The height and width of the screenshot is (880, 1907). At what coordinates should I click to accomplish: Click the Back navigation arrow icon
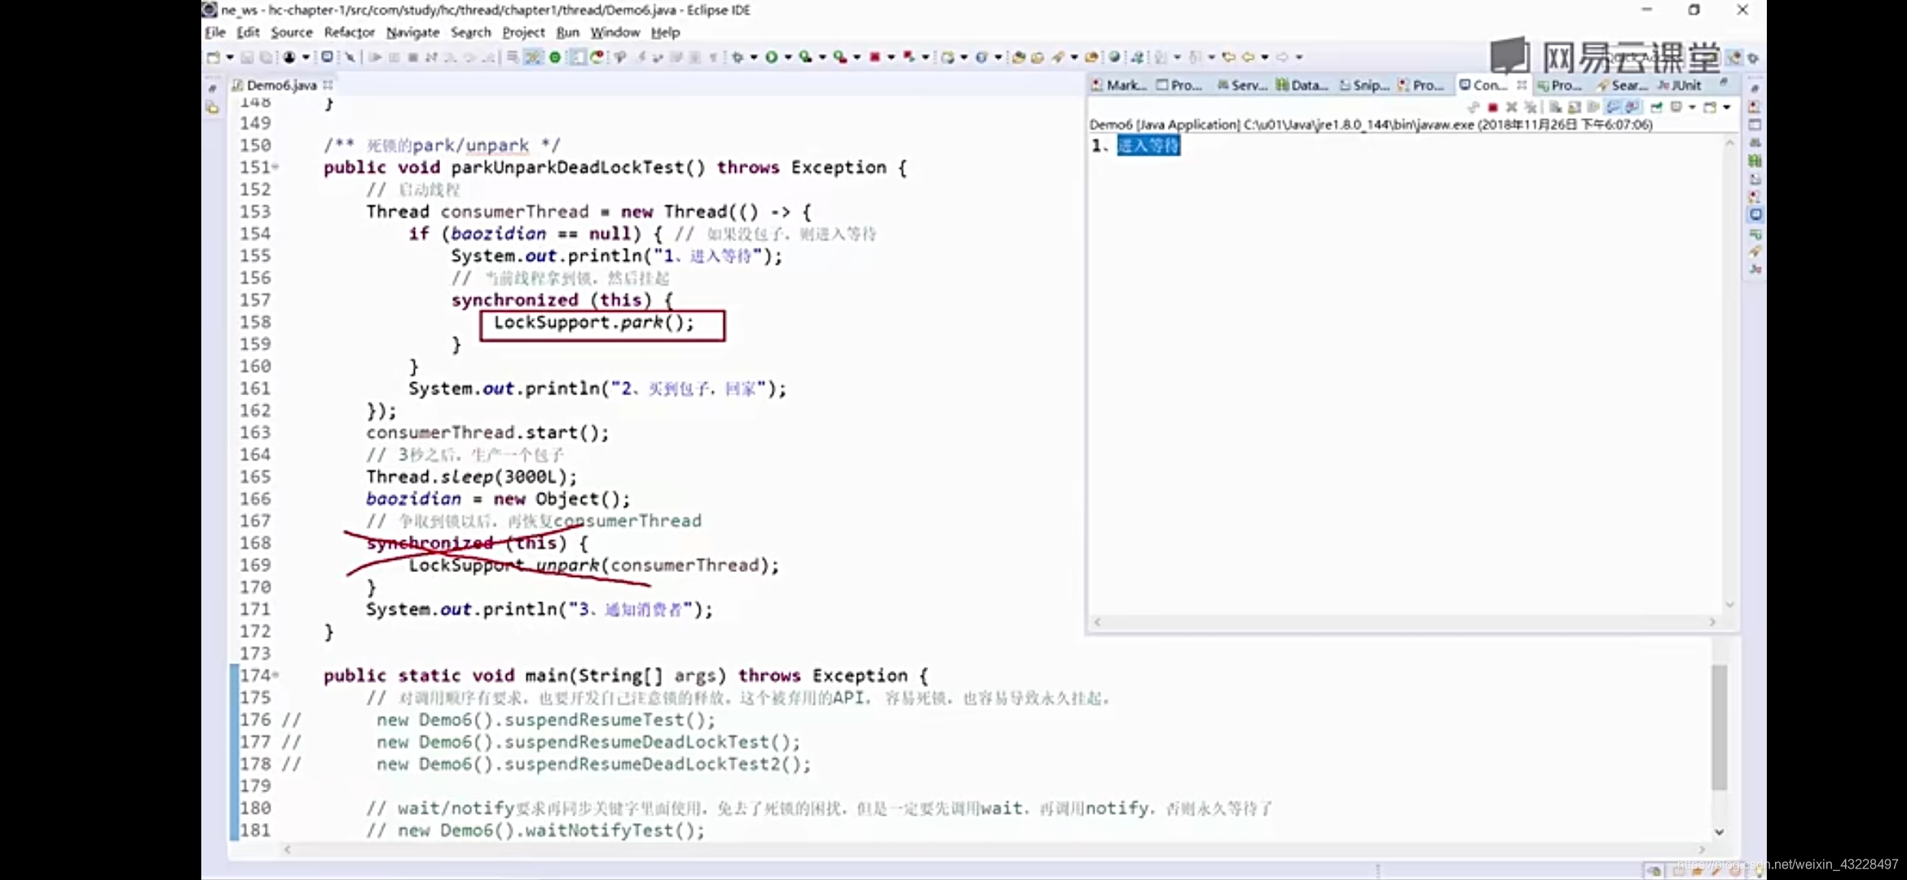[x=1248, y=57]
